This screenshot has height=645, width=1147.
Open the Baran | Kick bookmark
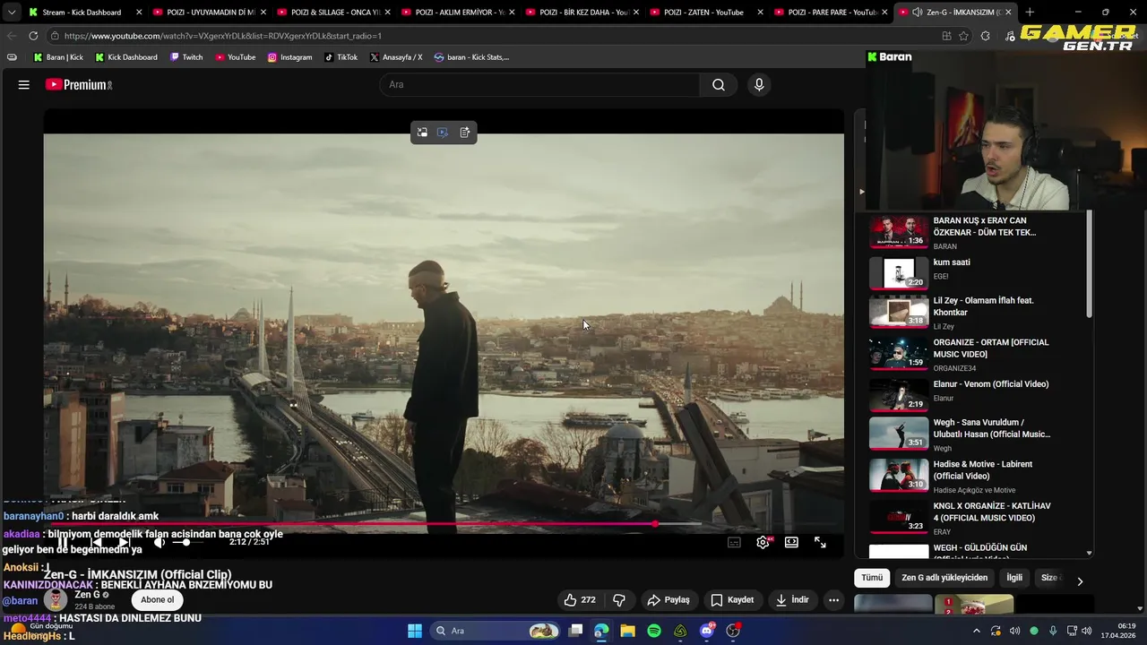point(58,57)
